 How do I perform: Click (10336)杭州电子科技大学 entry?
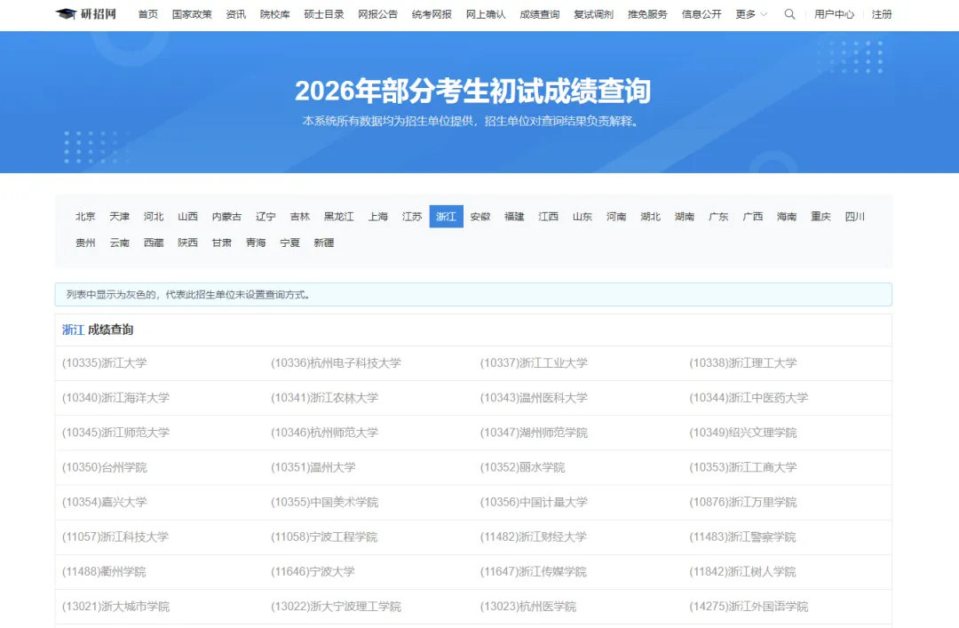pyautogui.click(x=336, y=363)
